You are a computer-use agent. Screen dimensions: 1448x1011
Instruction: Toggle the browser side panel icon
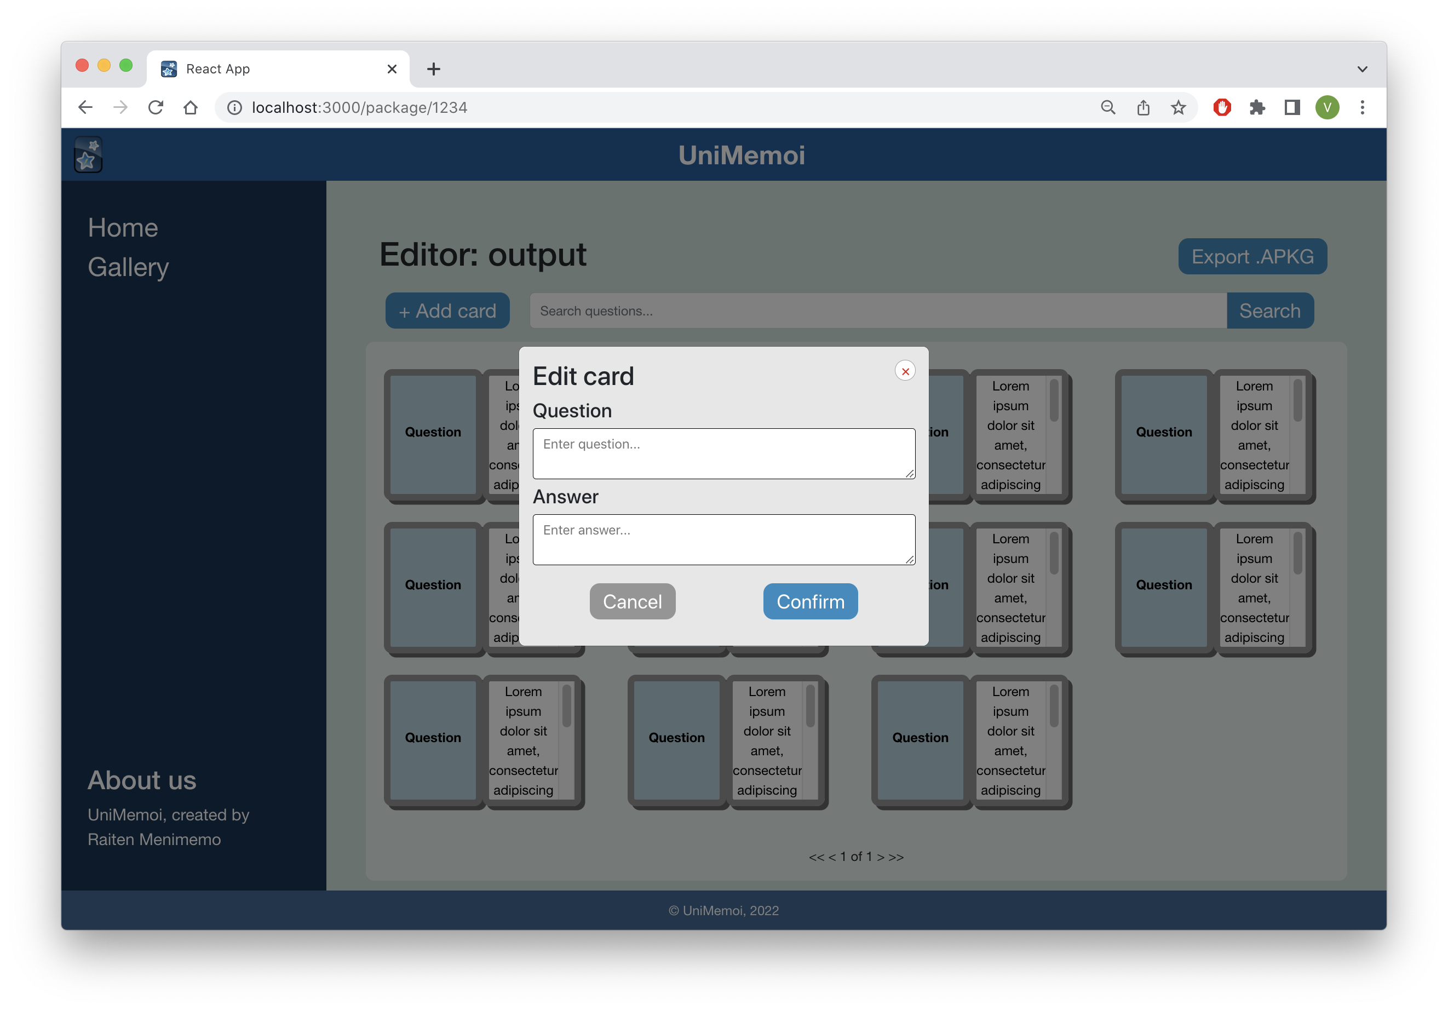pyautogui.click(x=1291, y=108)
